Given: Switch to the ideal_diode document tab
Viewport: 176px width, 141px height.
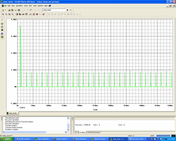Looking at the screenshot, I should coord(12,113).
